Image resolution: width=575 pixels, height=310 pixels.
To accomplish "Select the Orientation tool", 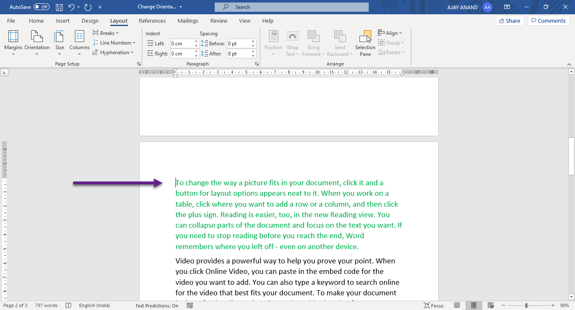I will (37, 43).
